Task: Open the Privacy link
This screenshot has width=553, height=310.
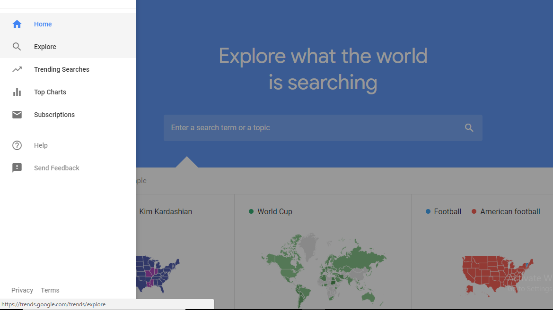Action: [22, 290]
